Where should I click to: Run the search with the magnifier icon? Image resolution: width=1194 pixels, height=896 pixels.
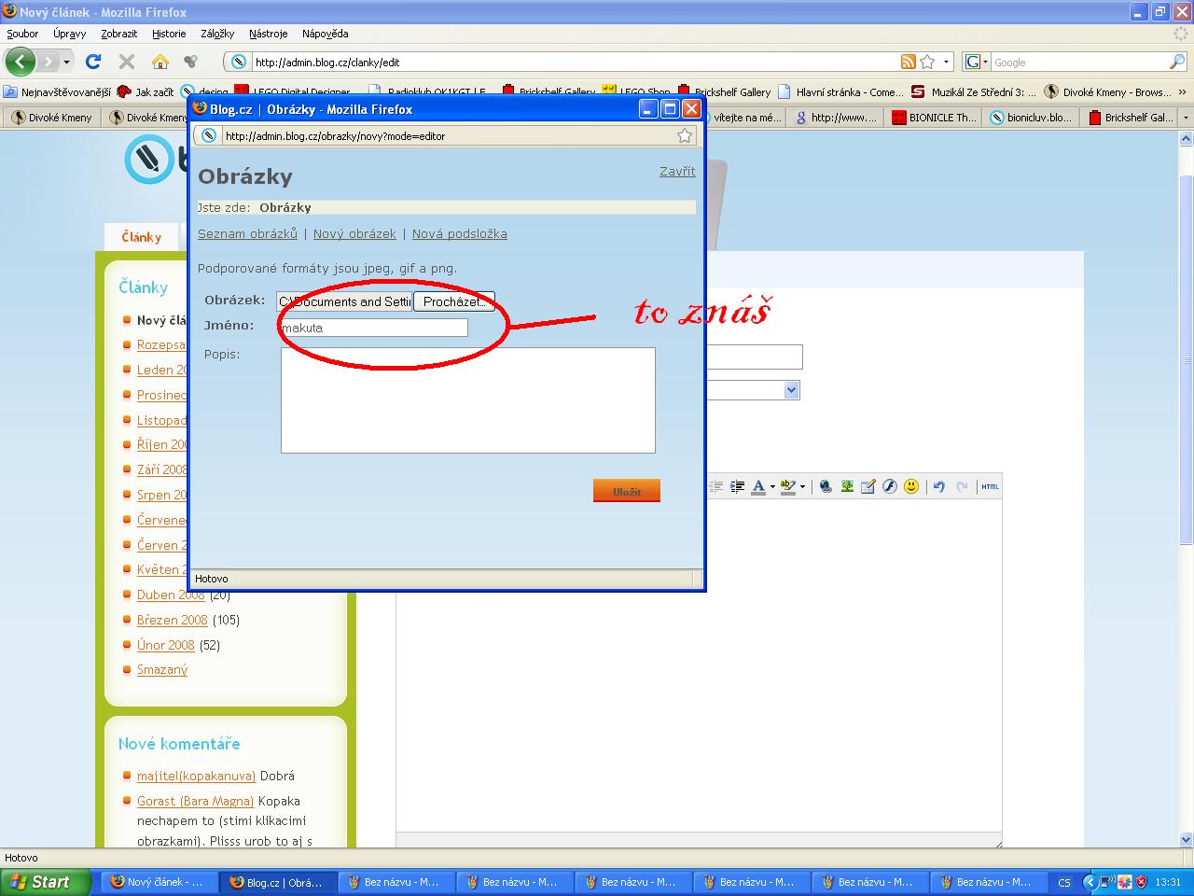point(1177,62)
